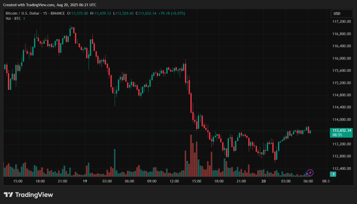This screenshot has height=204, width=357.
Task: Click the 117,200.00 price scale label
Action: [x=341, y=21]
